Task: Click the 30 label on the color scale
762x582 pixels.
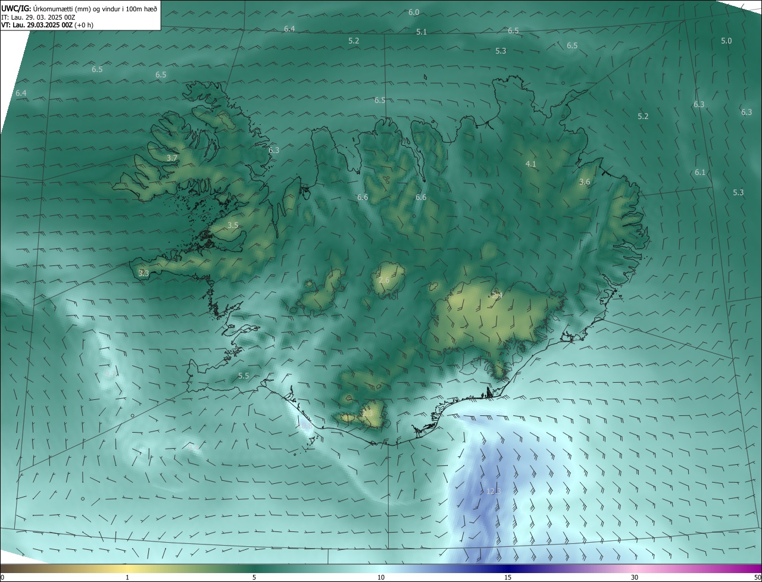Action: pos(635,578)
